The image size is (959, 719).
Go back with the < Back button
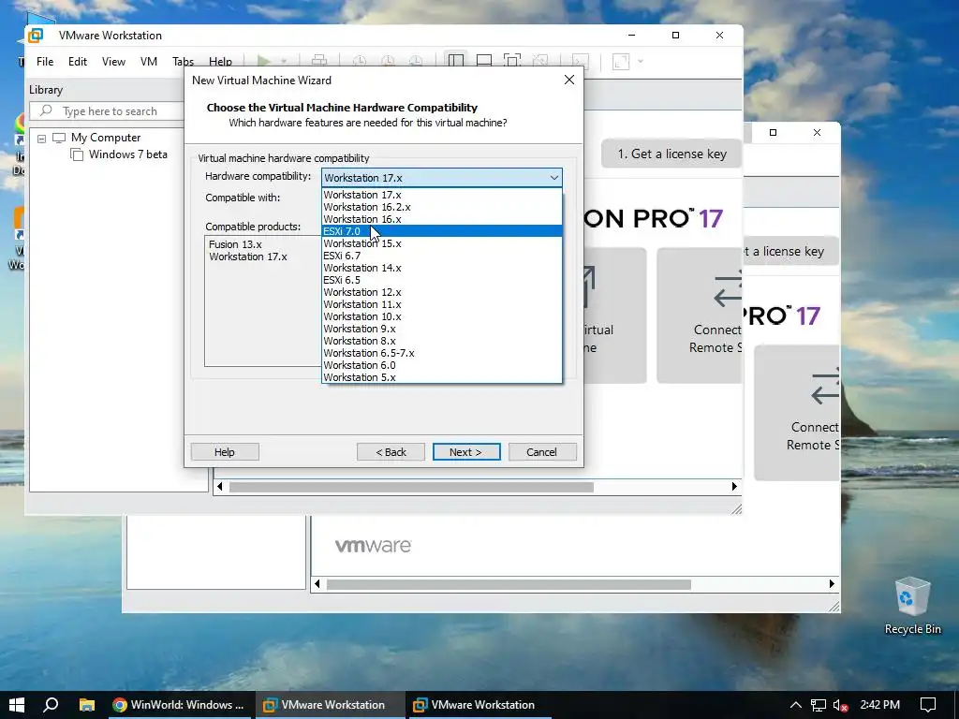point(391,452)
